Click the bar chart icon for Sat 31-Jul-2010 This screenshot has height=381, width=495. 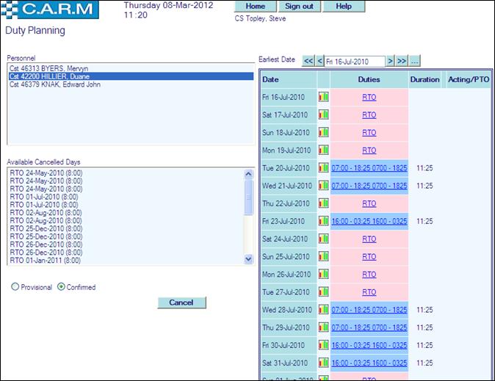pos(323,363)
